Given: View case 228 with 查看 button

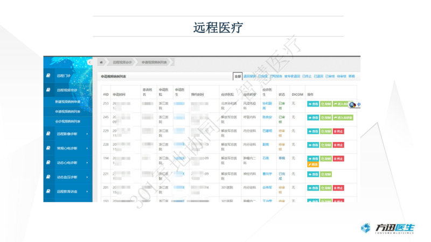Looking at the screenshot, I should point(313,145).
